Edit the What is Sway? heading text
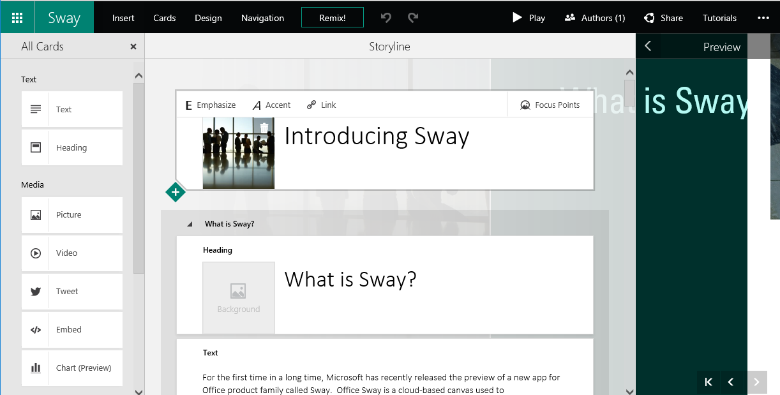 (x=350, y=279)
